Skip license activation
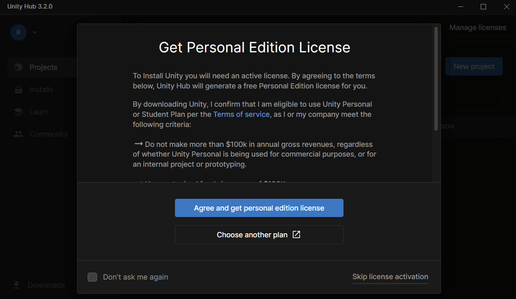The height and width of the screenshot is (299, 516). pyautogui.click(x=390, y=277)
